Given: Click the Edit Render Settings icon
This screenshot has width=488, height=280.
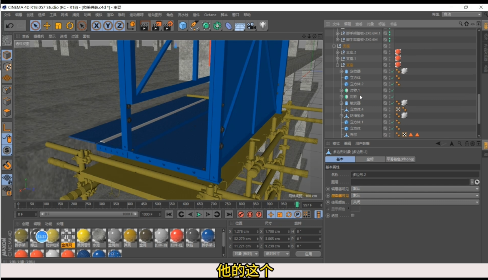Looking at the screenshot, I should (168, 26).
